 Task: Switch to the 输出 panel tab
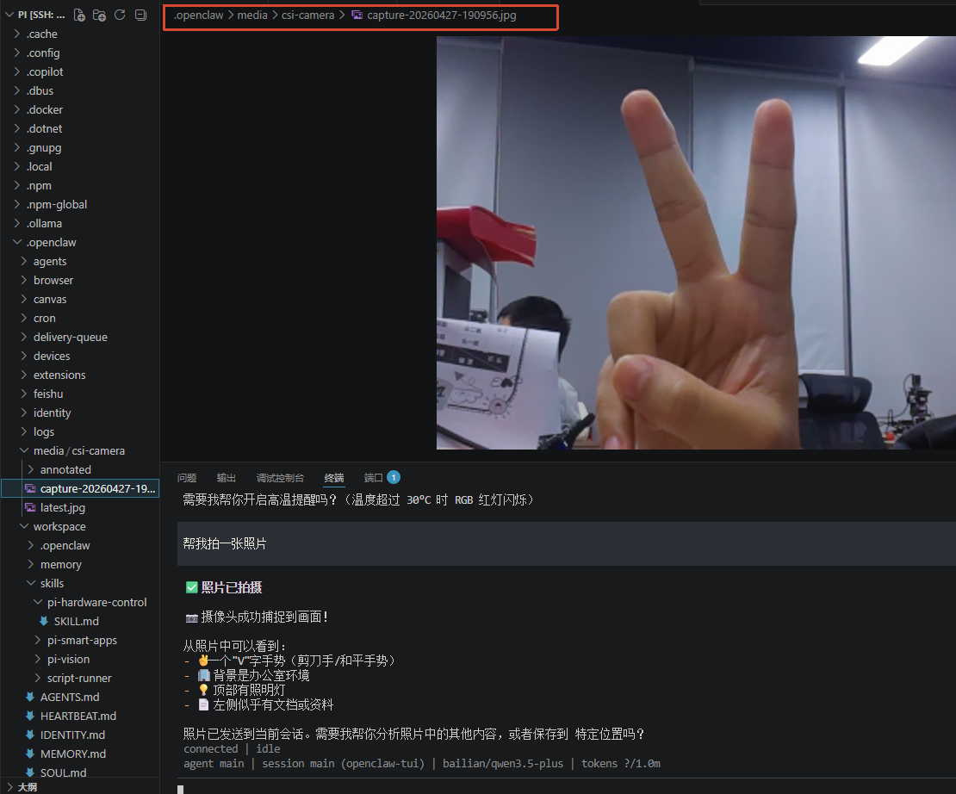(x=227, y=478)
